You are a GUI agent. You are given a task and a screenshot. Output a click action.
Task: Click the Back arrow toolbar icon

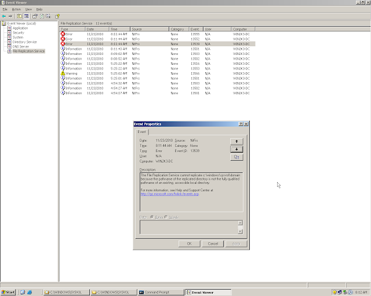tap(4, 16)
